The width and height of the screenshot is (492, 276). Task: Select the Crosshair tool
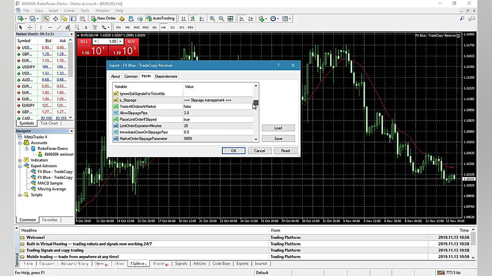(x=30, y=27)
